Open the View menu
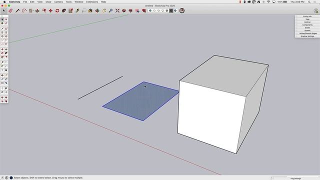The image size is (320, 180). pos(40,2)
